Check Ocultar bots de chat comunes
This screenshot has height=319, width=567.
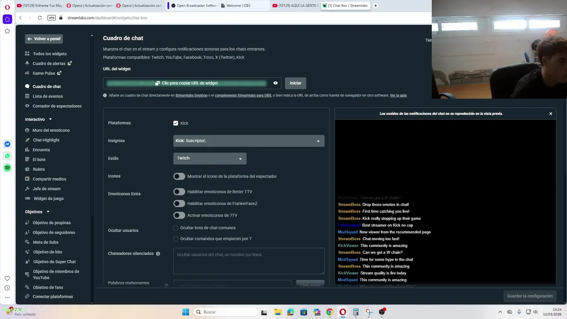176,228
